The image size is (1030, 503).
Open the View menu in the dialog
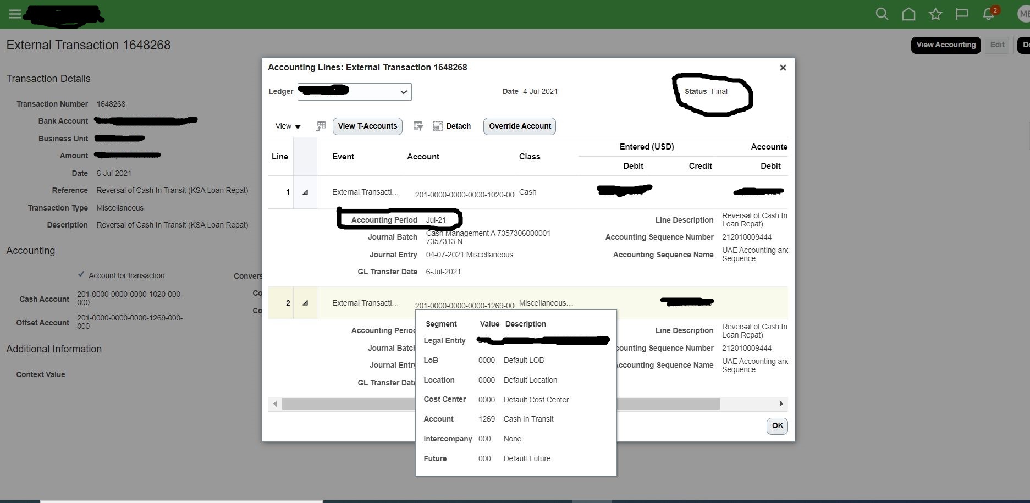point(287,126)
